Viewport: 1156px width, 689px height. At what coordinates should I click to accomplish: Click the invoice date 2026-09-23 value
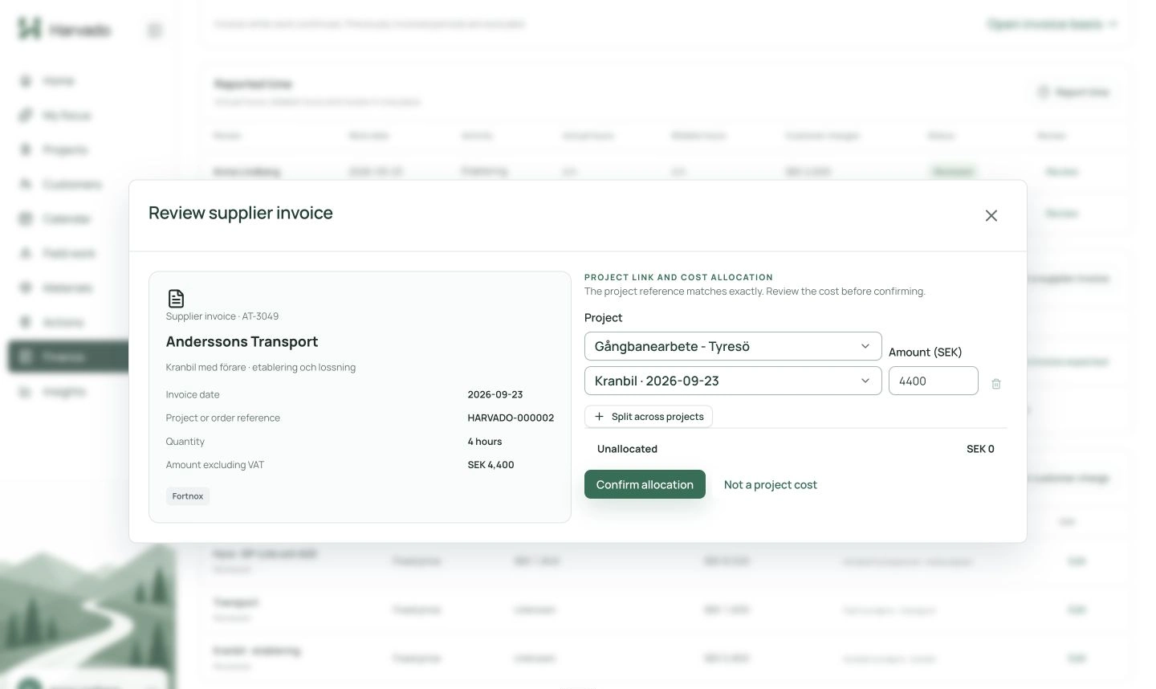[495, 394]
